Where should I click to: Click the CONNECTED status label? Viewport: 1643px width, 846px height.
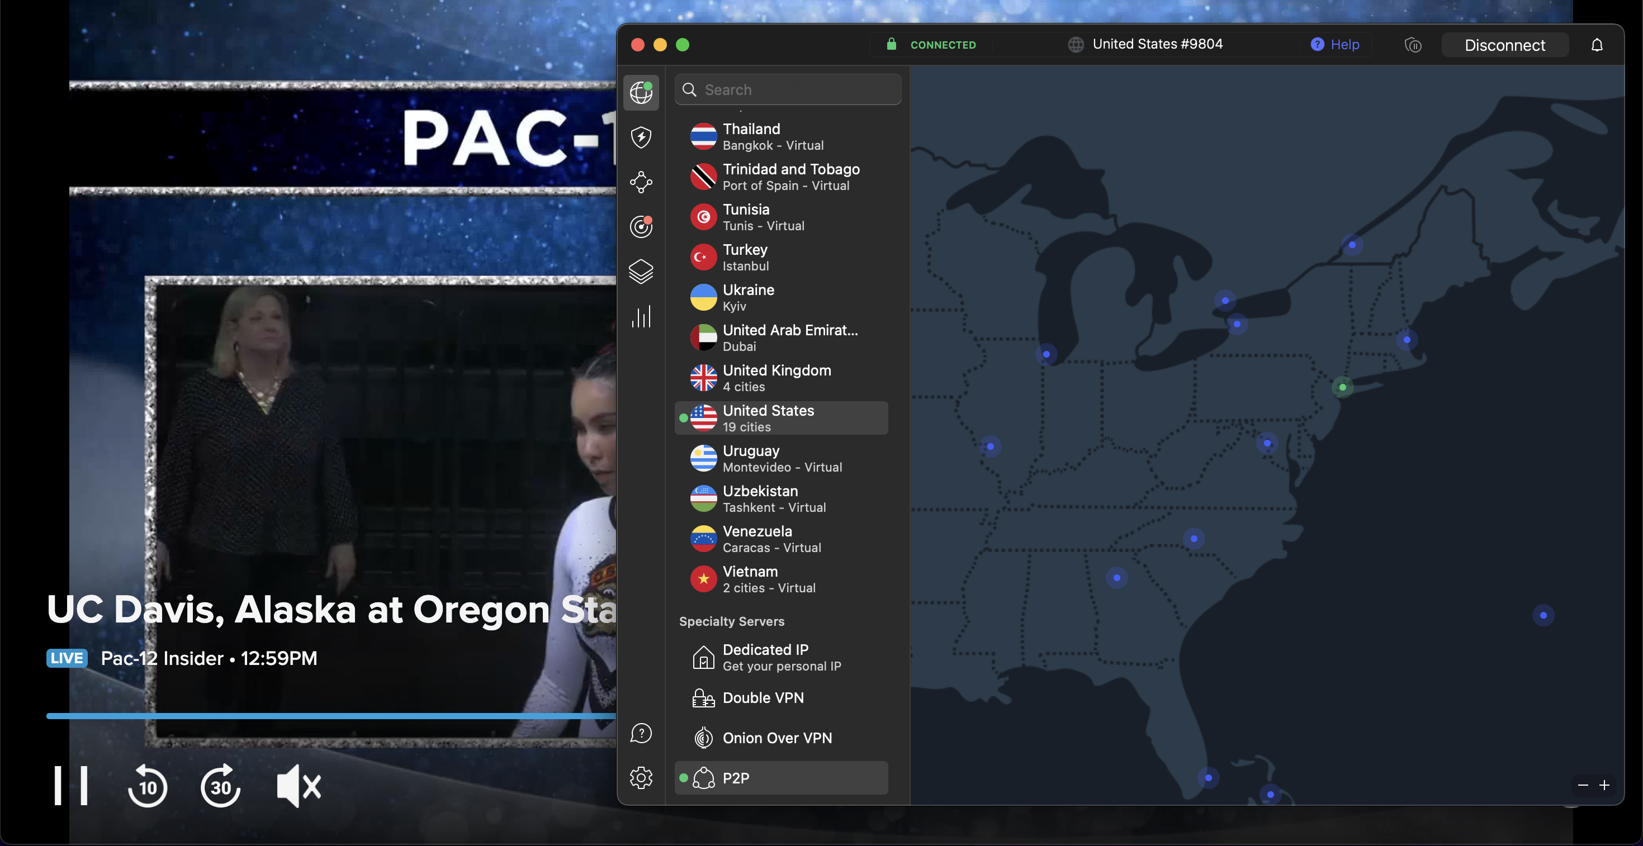pyautogui.click(x=943, y=45)
